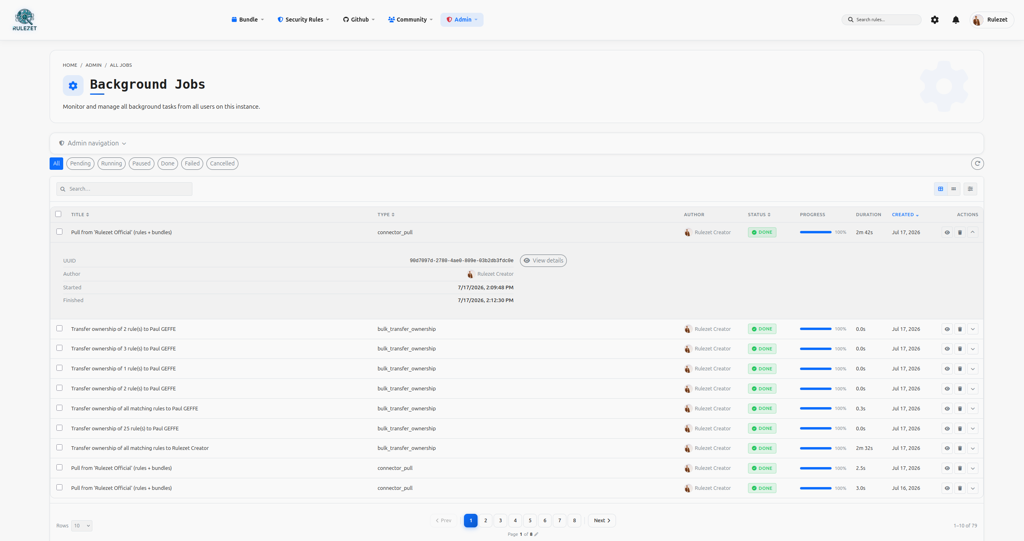The height and width of the screenshot is (541, 1024).
Task: Open column settings sliders icon
Action: click(x=970, y=189)
